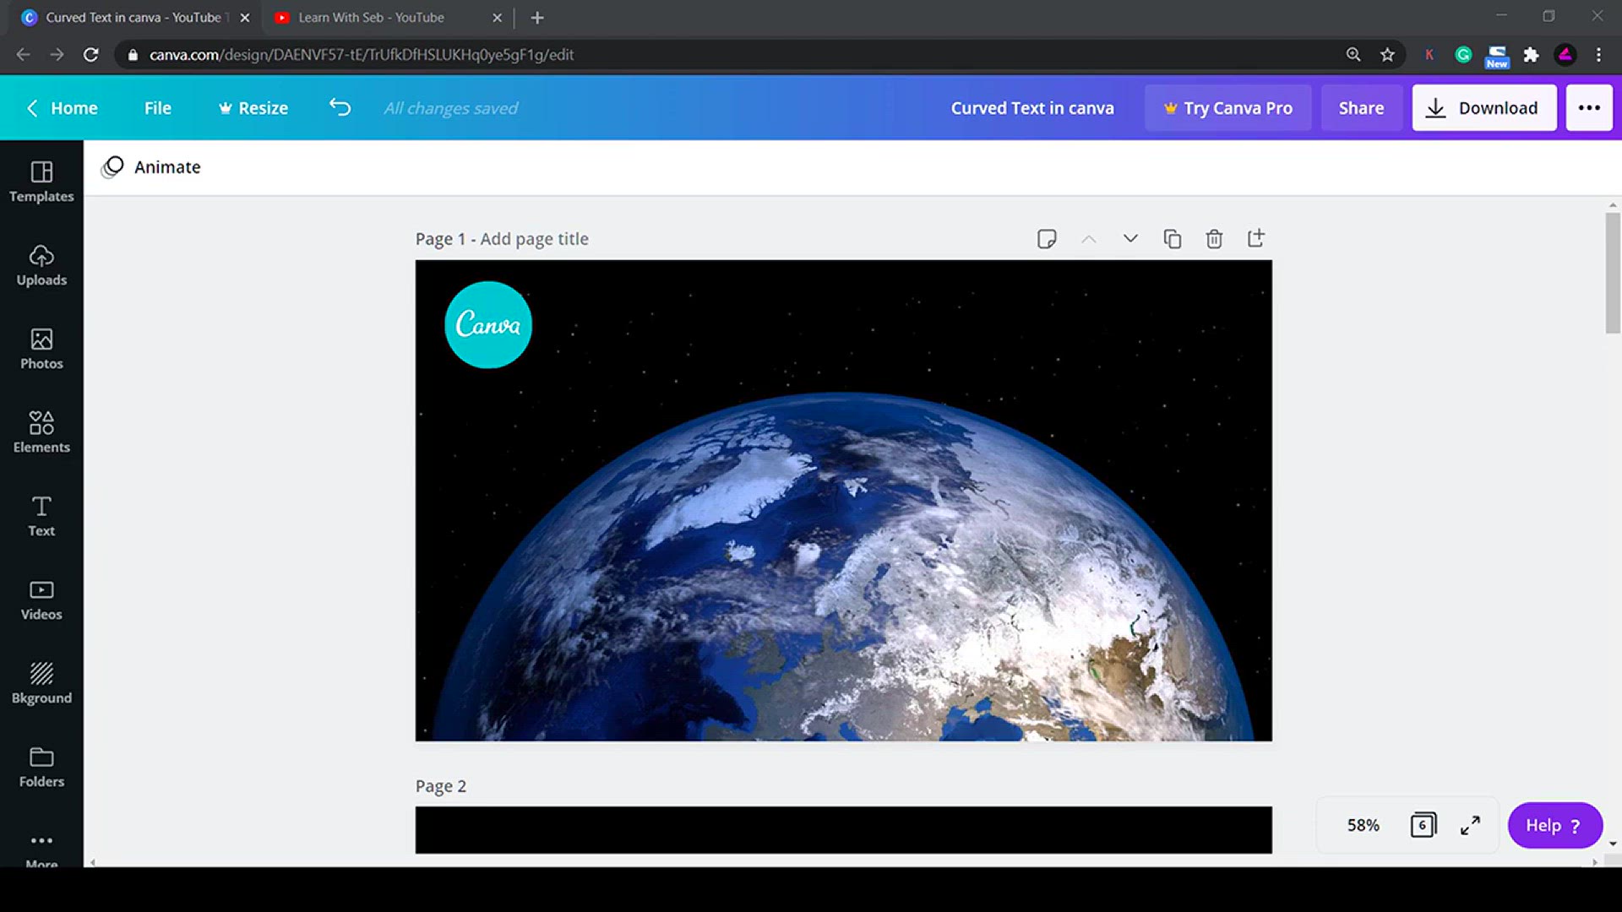Image resolution: width=1622 pixels, height=912 pixels.
Task: Click the Share button
Action: coord(1361,107)
